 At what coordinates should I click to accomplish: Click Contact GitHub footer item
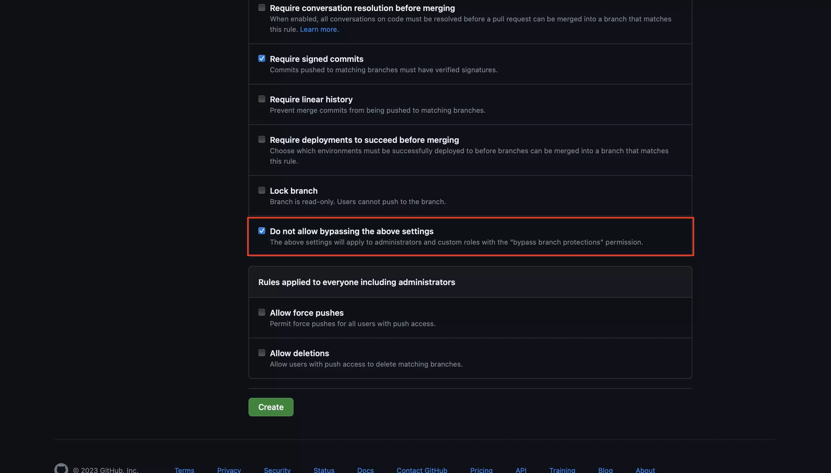pyautogui.click(x=422, y=470)
